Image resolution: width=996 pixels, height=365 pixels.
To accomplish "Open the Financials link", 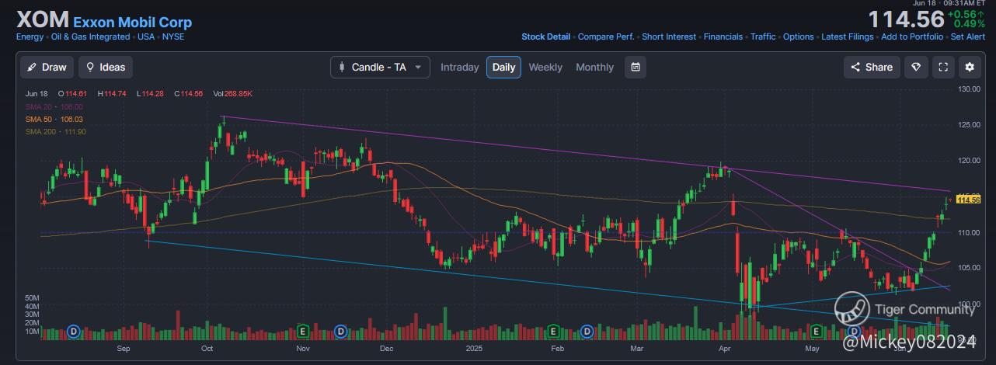I will tap(723, 36).
